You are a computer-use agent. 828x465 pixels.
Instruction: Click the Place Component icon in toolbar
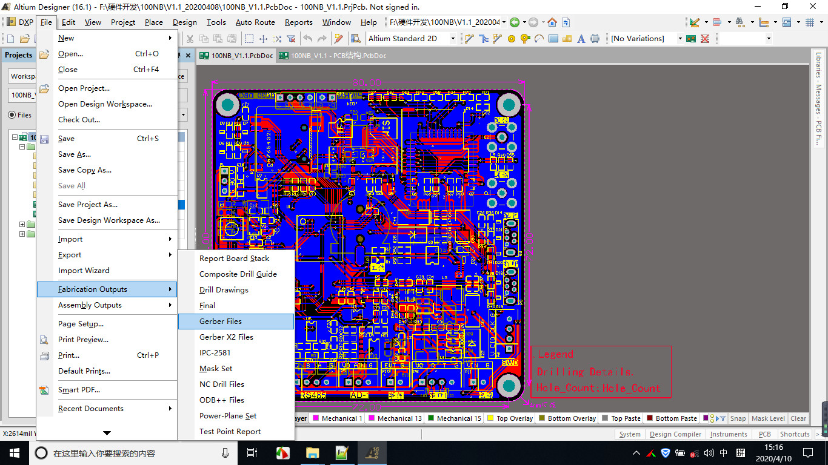[595, 39]
